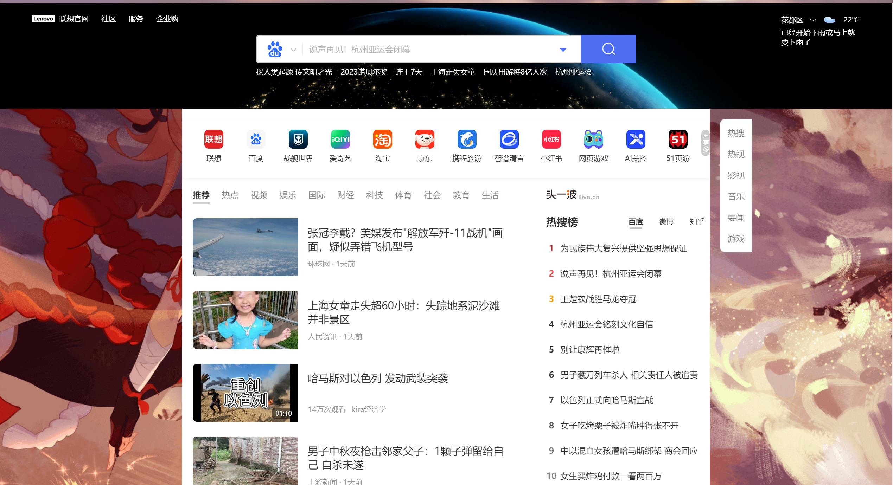Click the Lenovo logo in header
The width and height of the screenshot is (893, 485).
(x=43, y=19)
